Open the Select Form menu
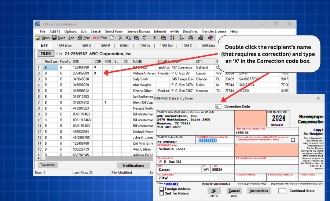The height and width of the screenshot is (201, 330). 114,31
